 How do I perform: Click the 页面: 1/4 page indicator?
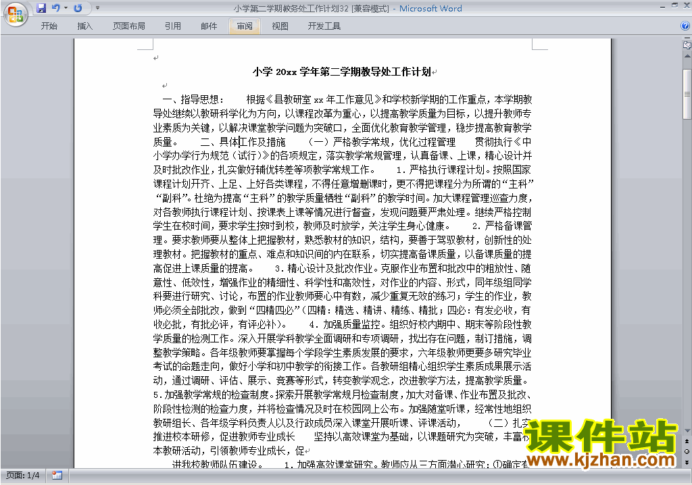[x=22, y=476]
